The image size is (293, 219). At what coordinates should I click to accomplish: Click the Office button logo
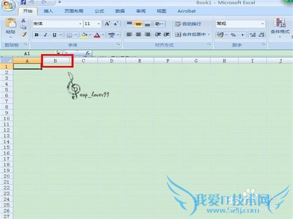point(8,5)
